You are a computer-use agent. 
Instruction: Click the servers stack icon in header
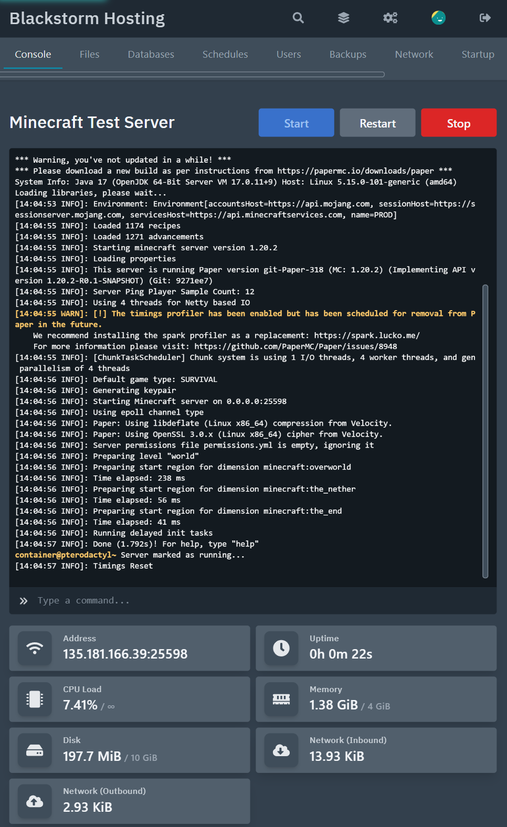344,18
